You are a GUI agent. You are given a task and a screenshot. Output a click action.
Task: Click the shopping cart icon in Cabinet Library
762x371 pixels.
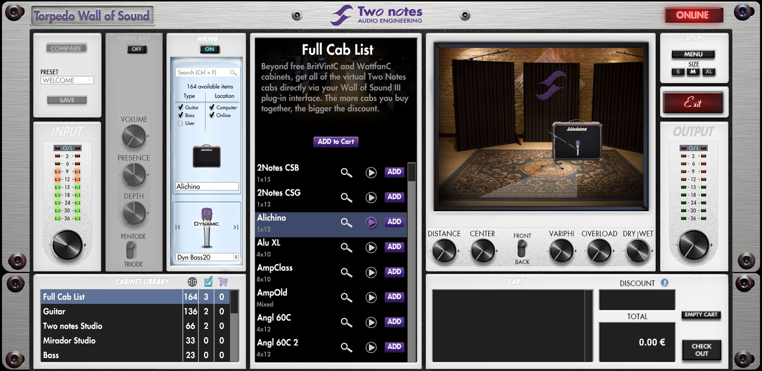tap(223, 282)
